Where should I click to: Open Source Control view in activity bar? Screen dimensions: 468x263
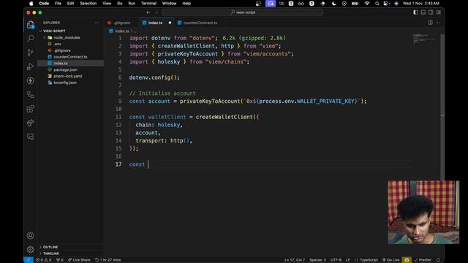click(31, 53)
